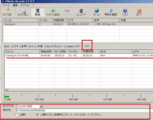Click source list ビデオ column header
Viewport: 153px width, 120px height.
coord(80,20)
